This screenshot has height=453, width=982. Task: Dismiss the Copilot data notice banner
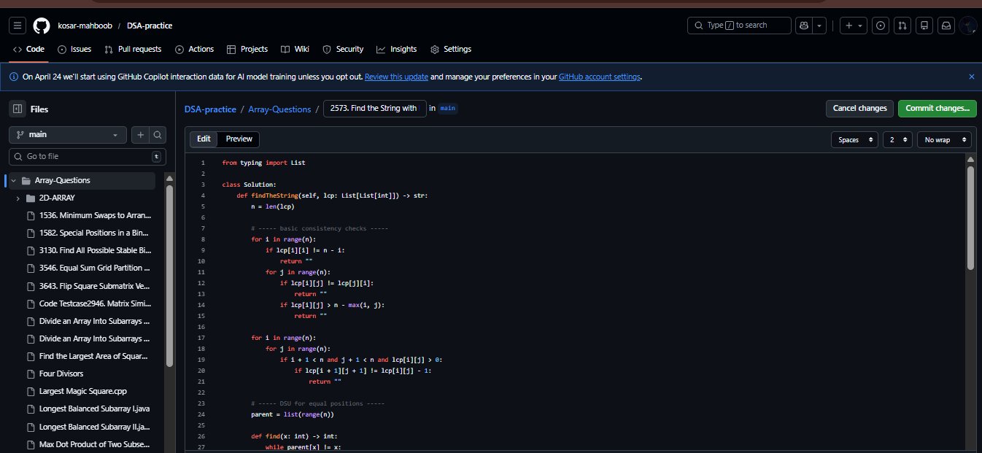click(x=971, y=77)
